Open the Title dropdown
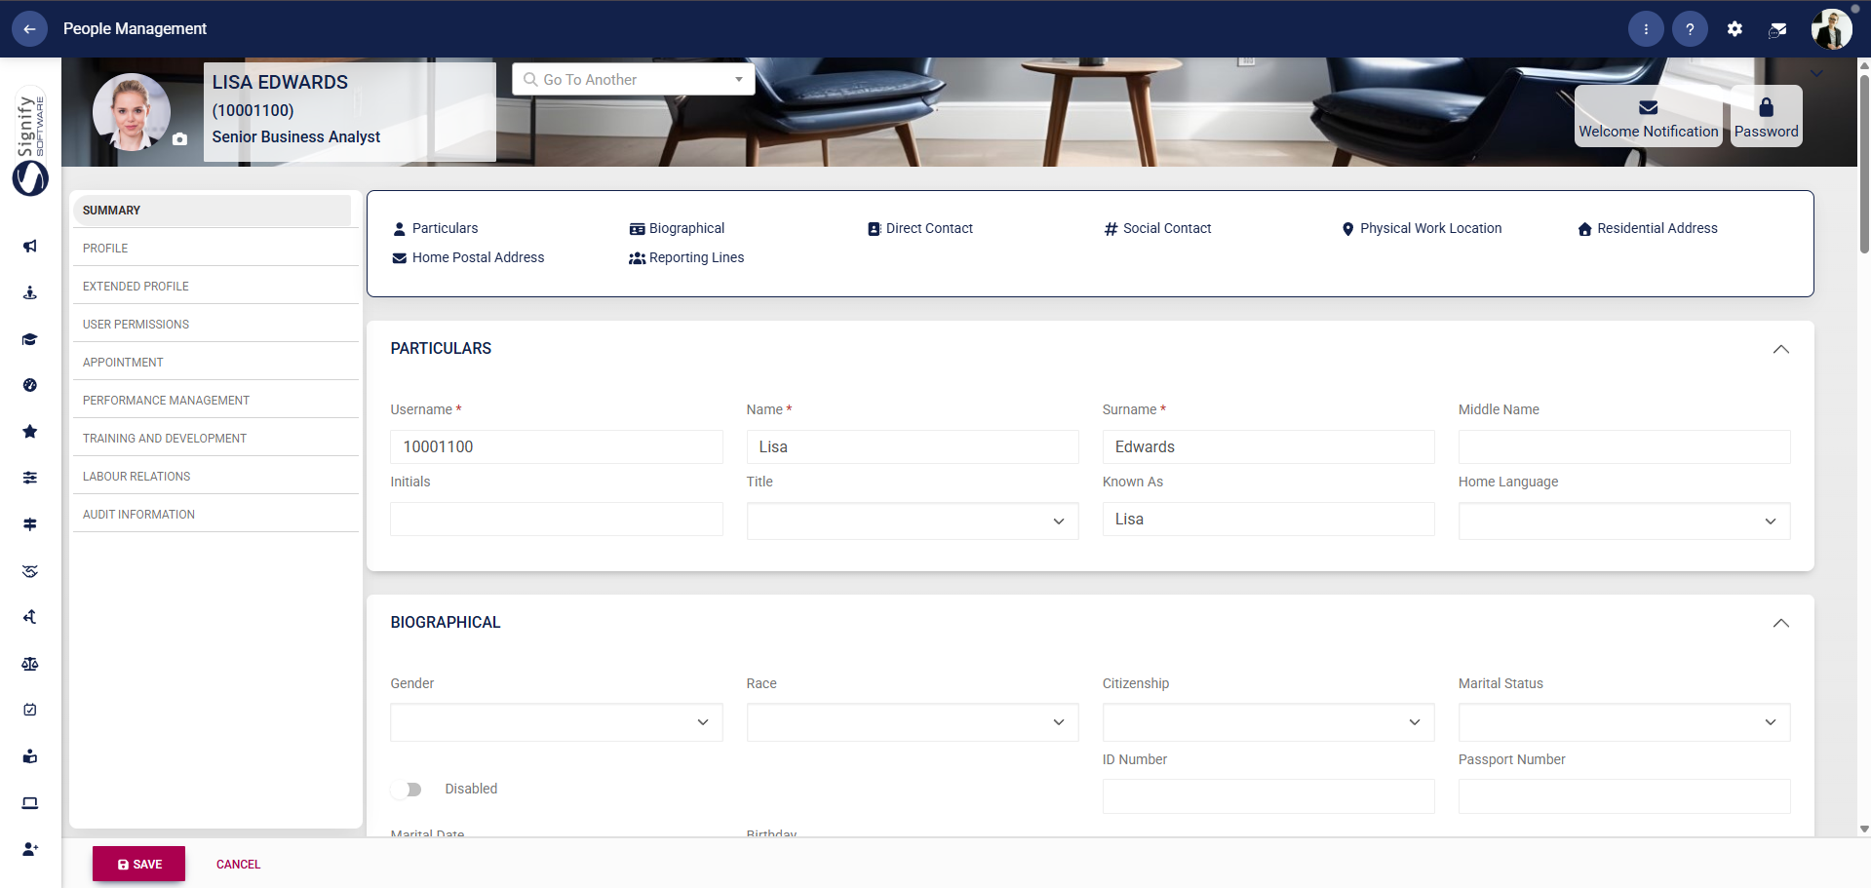This screenshot has height=888, width=1871. pyautogui.click(x=1058, y=521)
